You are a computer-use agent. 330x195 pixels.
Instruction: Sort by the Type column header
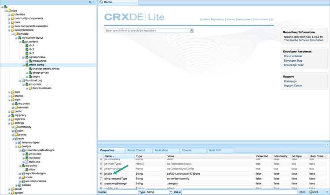pos(150,156)
